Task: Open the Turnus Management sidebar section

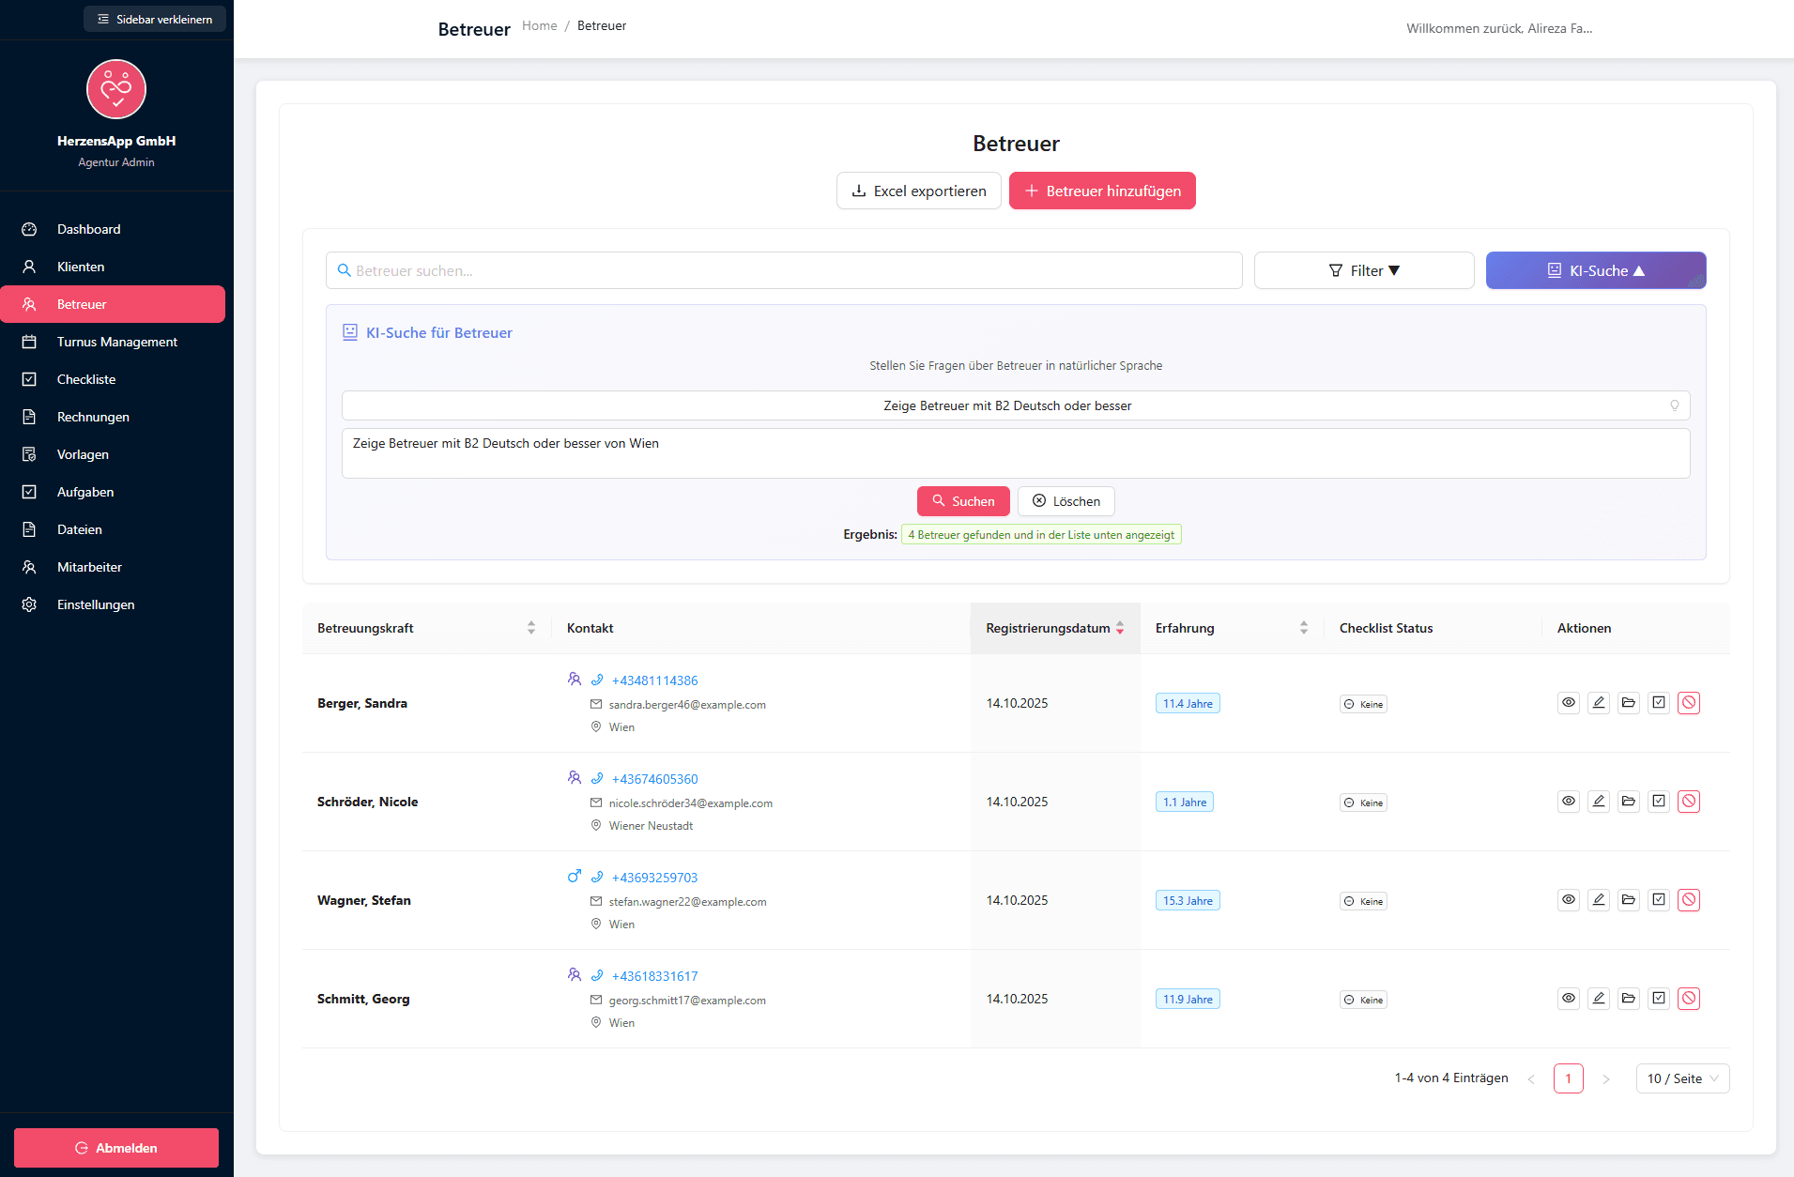Action: tap(115, 342)
